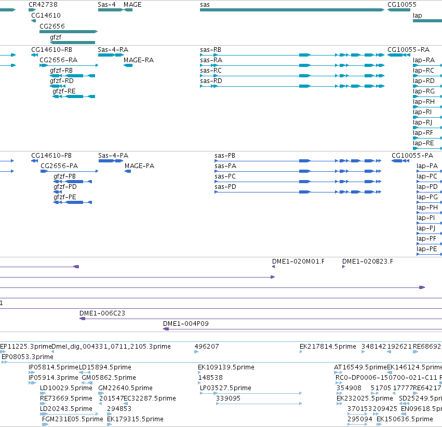The height and width of the screenshot is (427, 442).
Task: Click BAC end DME1-020M01.F
Action: (x=298, y=261)
